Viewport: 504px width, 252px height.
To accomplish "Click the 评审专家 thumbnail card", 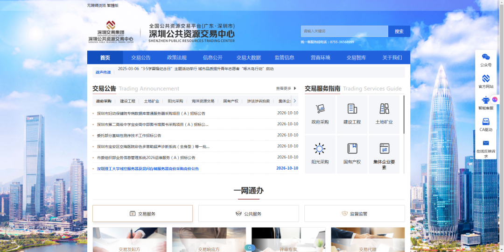I will click(288, 240).
